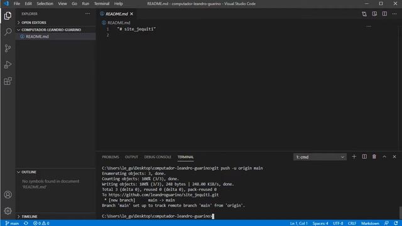
Task: Synchronize changes icon in status bar
Action: pos(26,223)
